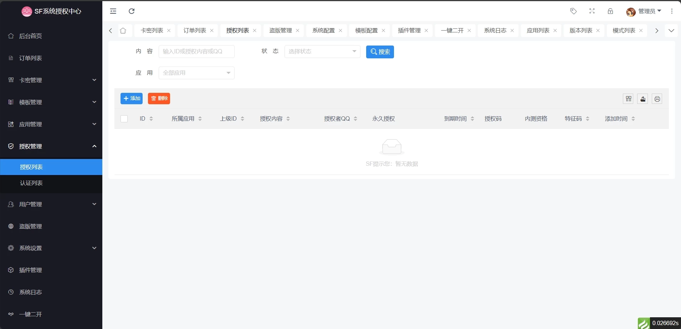Click the export table icon
Screen dimensions: 681x329
642,99
